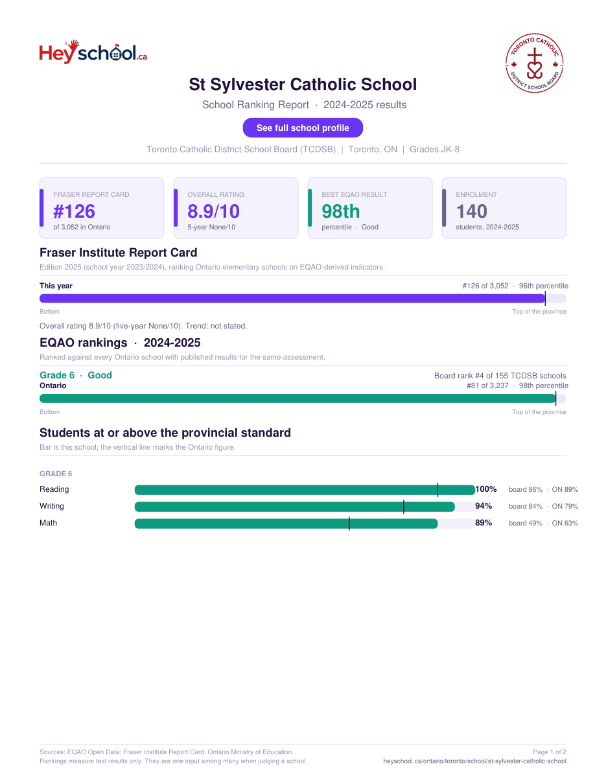
Task: Open the heyschool.ca school URL in footer
Action: coord(475,761)
